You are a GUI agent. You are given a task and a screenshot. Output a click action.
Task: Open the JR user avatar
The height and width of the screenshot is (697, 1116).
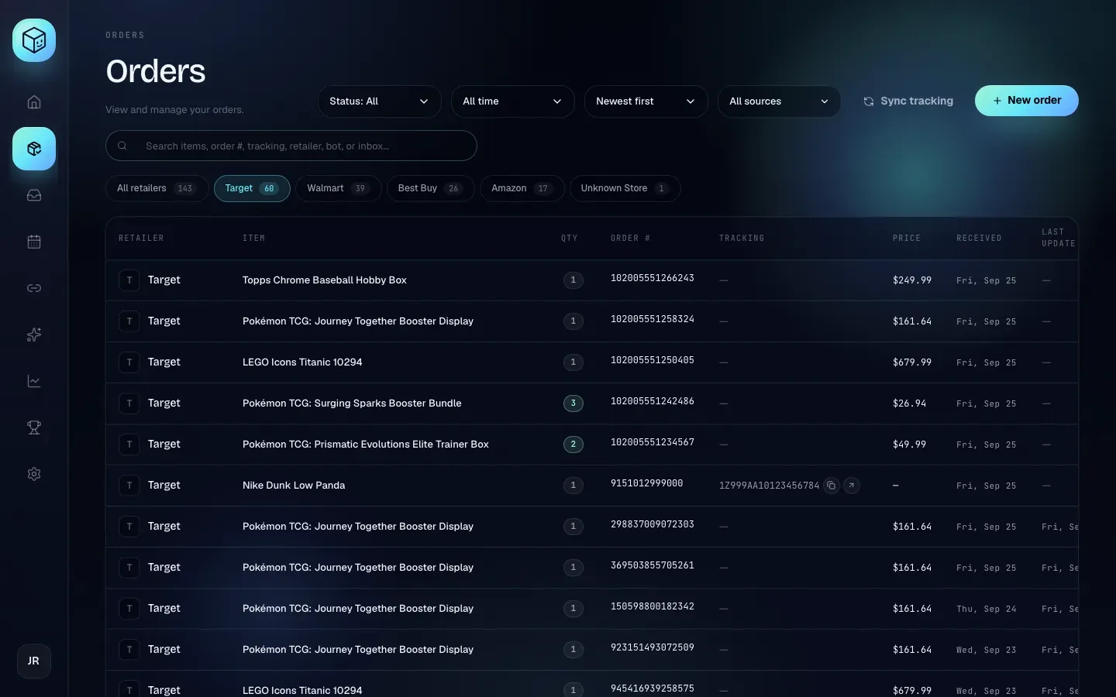click(34, 661)
